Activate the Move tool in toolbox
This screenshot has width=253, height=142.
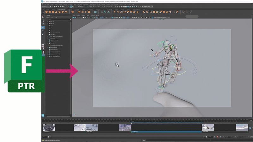coord(43,27)
